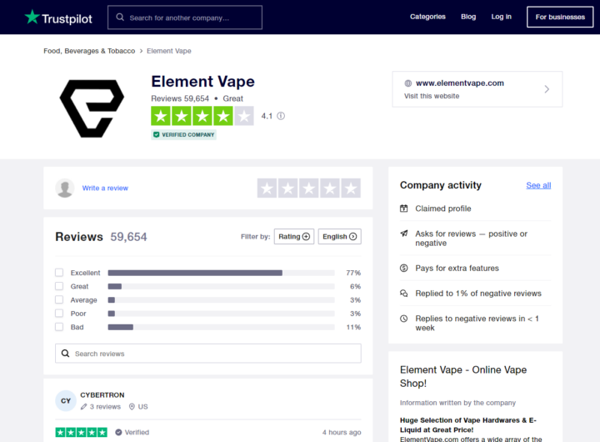Image resolution: width=600 pixels, height=442 pixels.
Task: Click the magnifier icon in Search reviews
Action: (x=66, y=353)
